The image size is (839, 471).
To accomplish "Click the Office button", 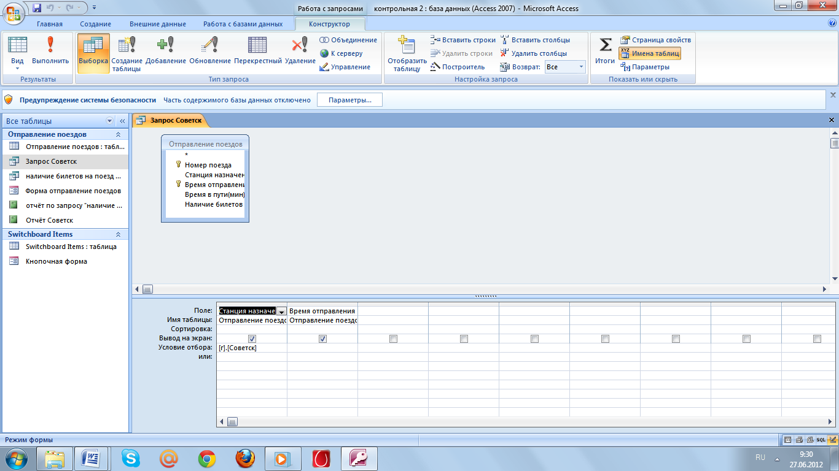I will point(14,12).
